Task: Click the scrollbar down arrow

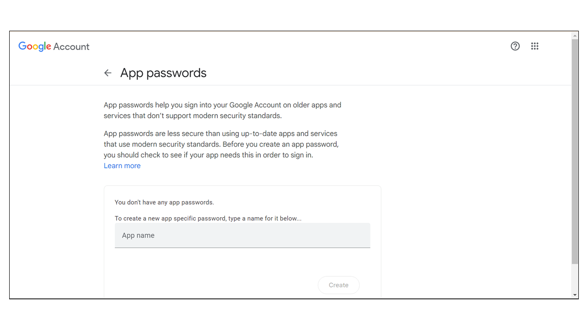Action: pyautogui.click(x=575, y=295)
